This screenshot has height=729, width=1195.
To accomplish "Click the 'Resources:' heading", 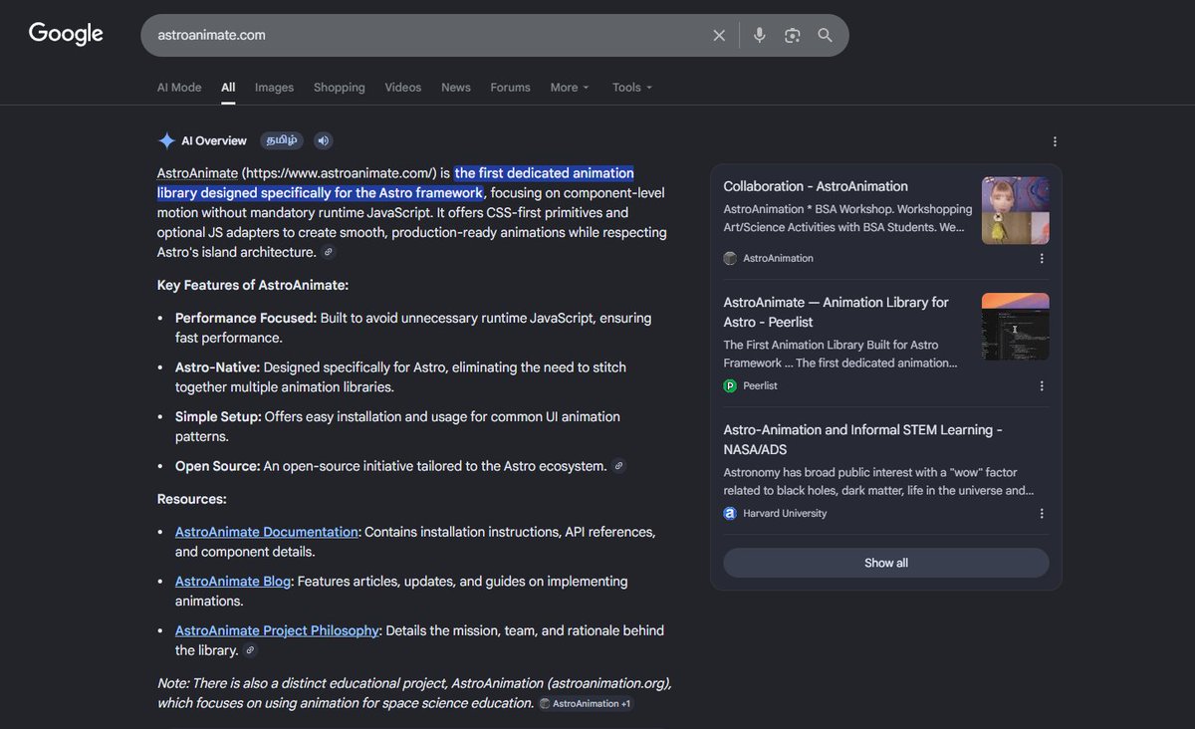I will 192,499.
